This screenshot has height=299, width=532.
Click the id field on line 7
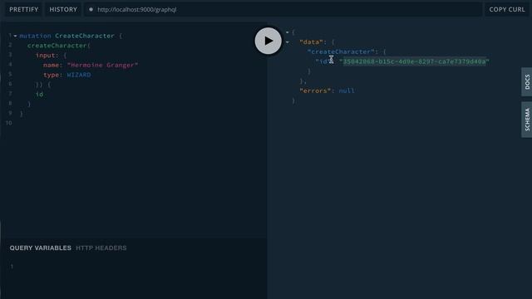(39, 94)
